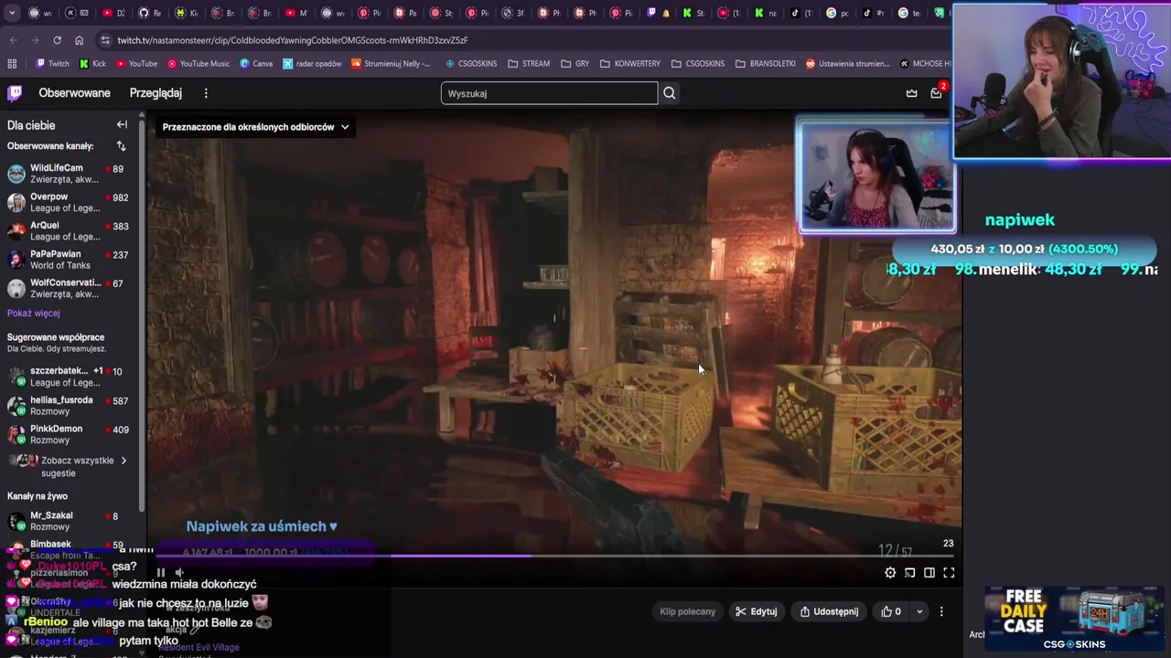Open the Przeglądaj tab
The image size is (1171, 658).
point(156,93)
